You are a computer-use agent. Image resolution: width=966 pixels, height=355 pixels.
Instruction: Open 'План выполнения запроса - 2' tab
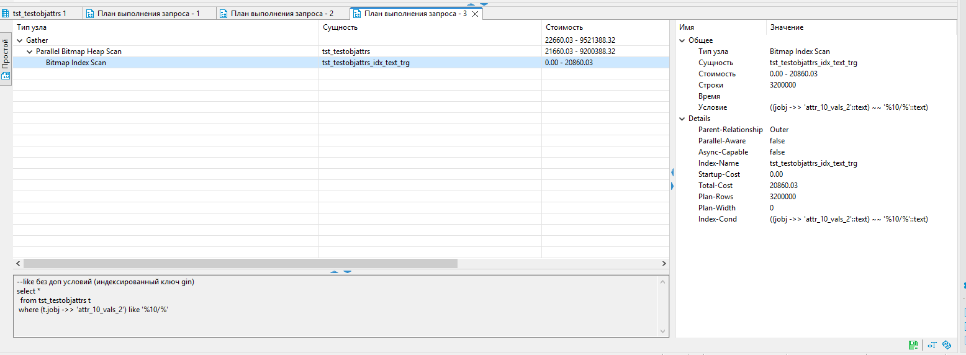pos(282,13)
